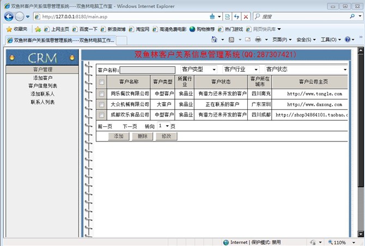Click the 客户名称 search text field
Viewport: 365px width, 246px height.
pyautogui.click(x=147, y=70)
